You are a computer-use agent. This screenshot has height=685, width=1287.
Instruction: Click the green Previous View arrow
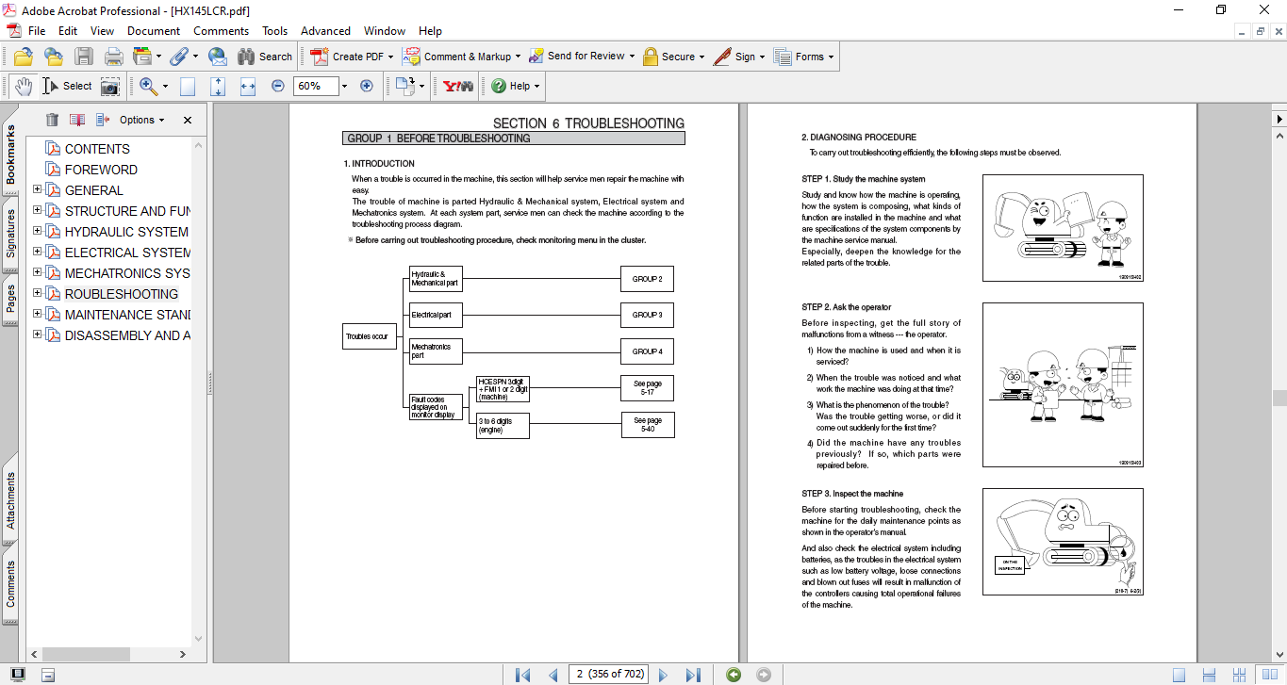734,675
